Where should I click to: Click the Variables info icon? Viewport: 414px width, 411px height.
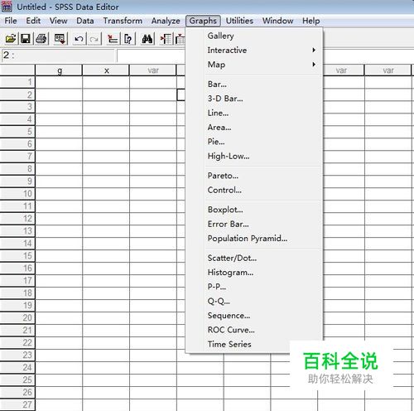click(x=128, y=39)
